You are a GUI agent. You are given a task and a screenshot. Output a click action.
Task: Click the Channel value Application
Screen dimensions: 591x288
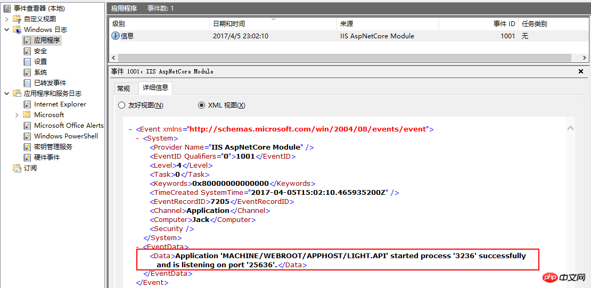pyautogui.click(x=208, y=211)
